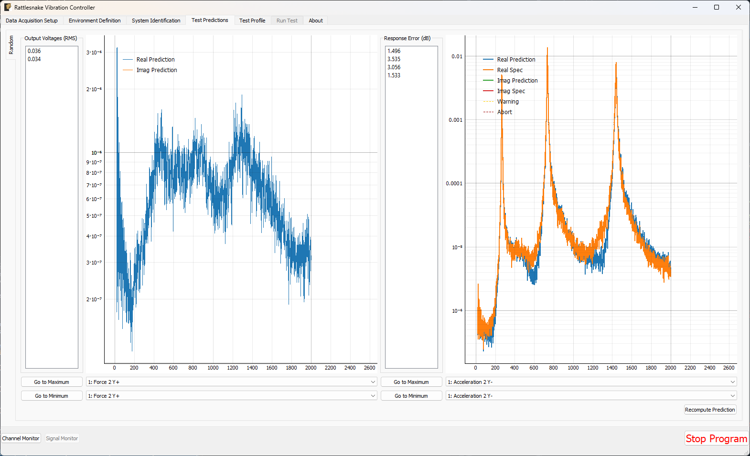The image size is (750, 456).
Task: Expand the upper Force 2 Y+ dropdown
Action: pyautogui.click(x=231, y=382)
